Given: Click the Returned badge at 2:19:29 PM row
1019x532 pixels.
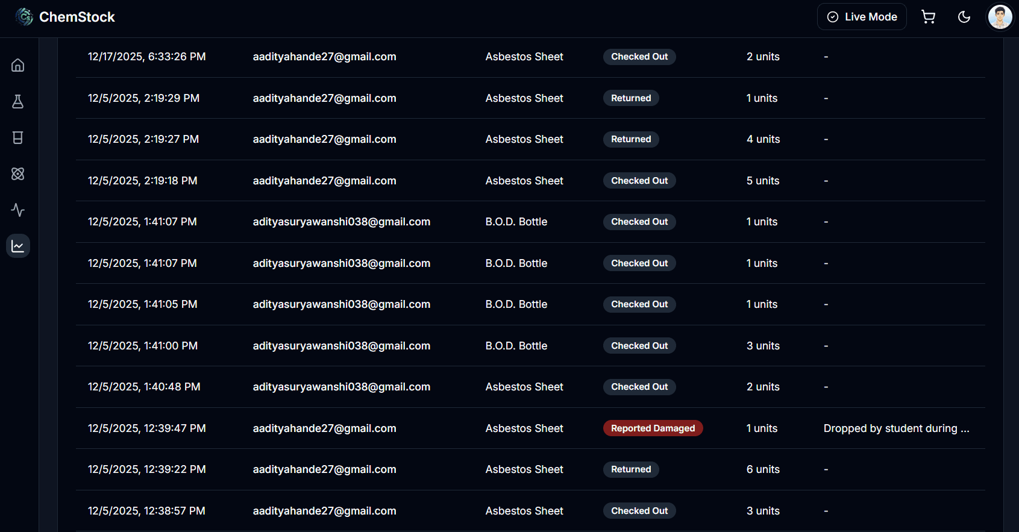Looking at the screenshot, I should coord(631,98).
